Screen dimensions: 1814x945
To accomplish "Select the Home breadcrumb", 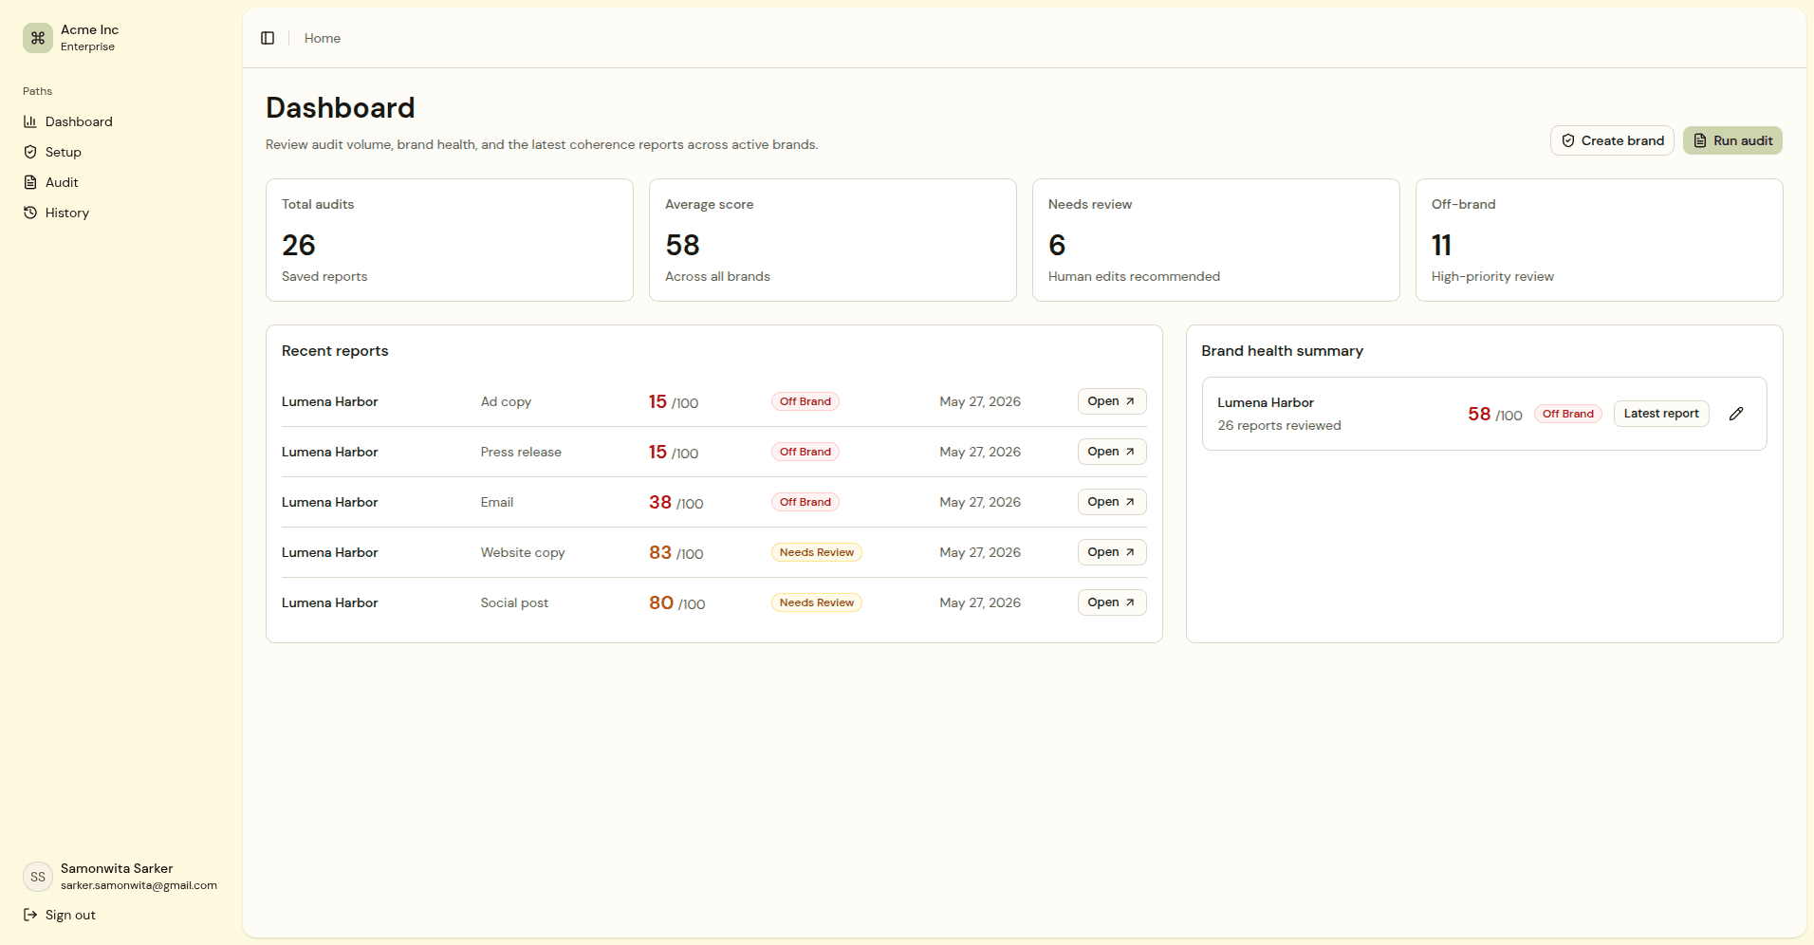I will pos(323,38).
